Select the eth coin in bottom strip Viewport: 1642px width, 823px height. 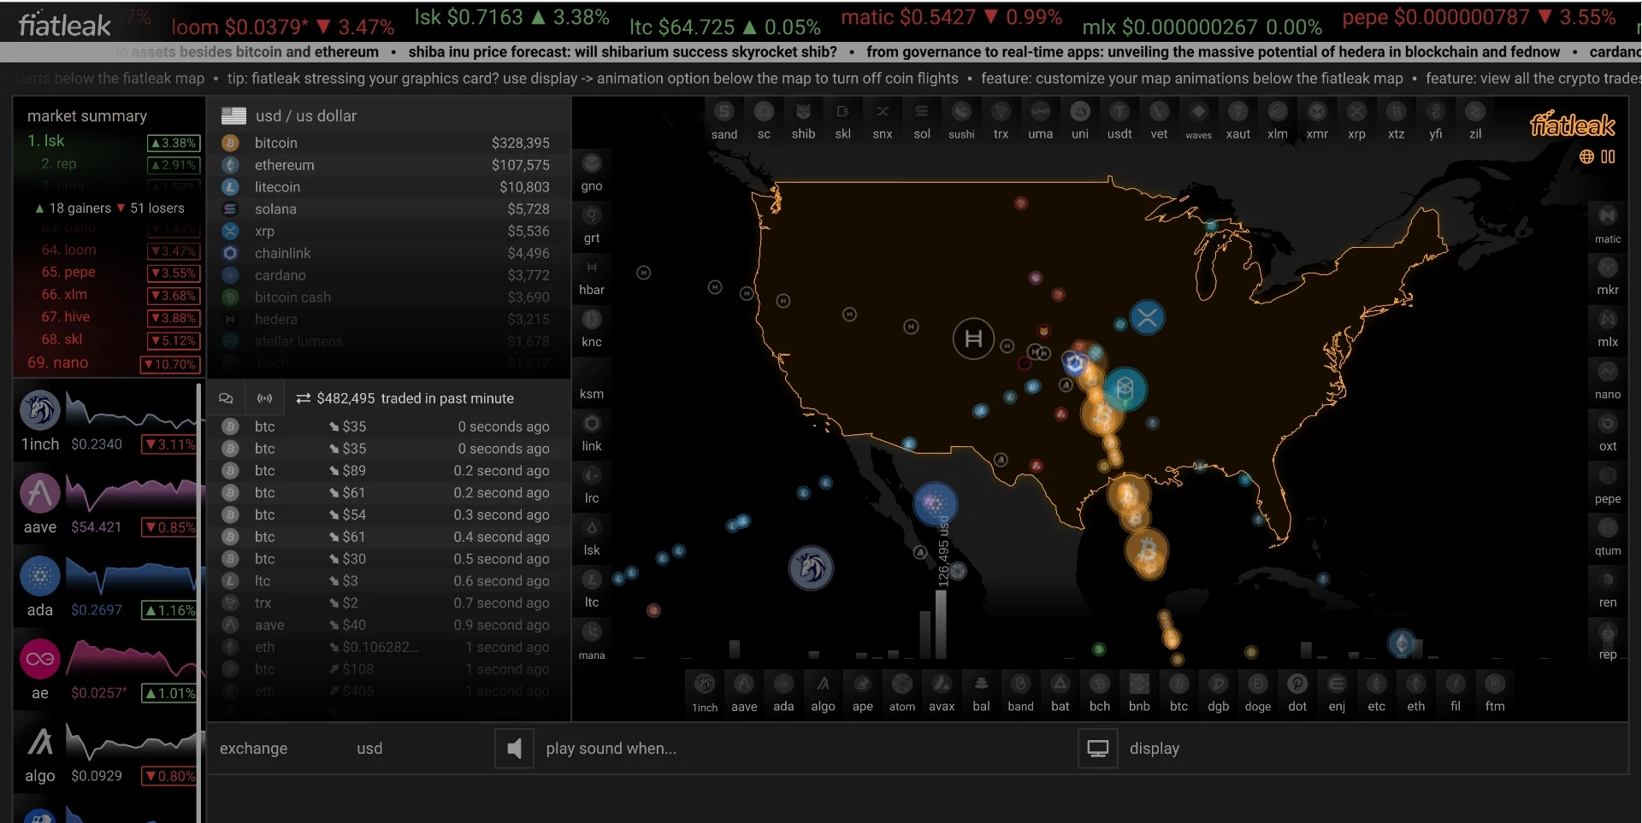tap(1416, 692)
